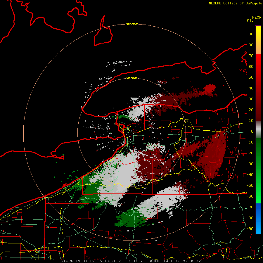Click the 60 label on the velocity scale

point(251,66)
